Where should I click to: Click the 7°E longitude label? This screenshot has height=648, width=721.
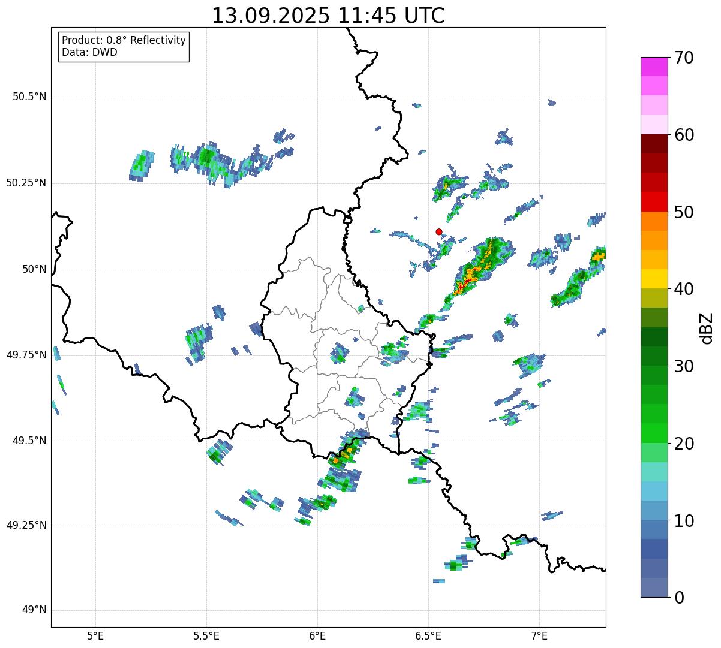(539, 636)
